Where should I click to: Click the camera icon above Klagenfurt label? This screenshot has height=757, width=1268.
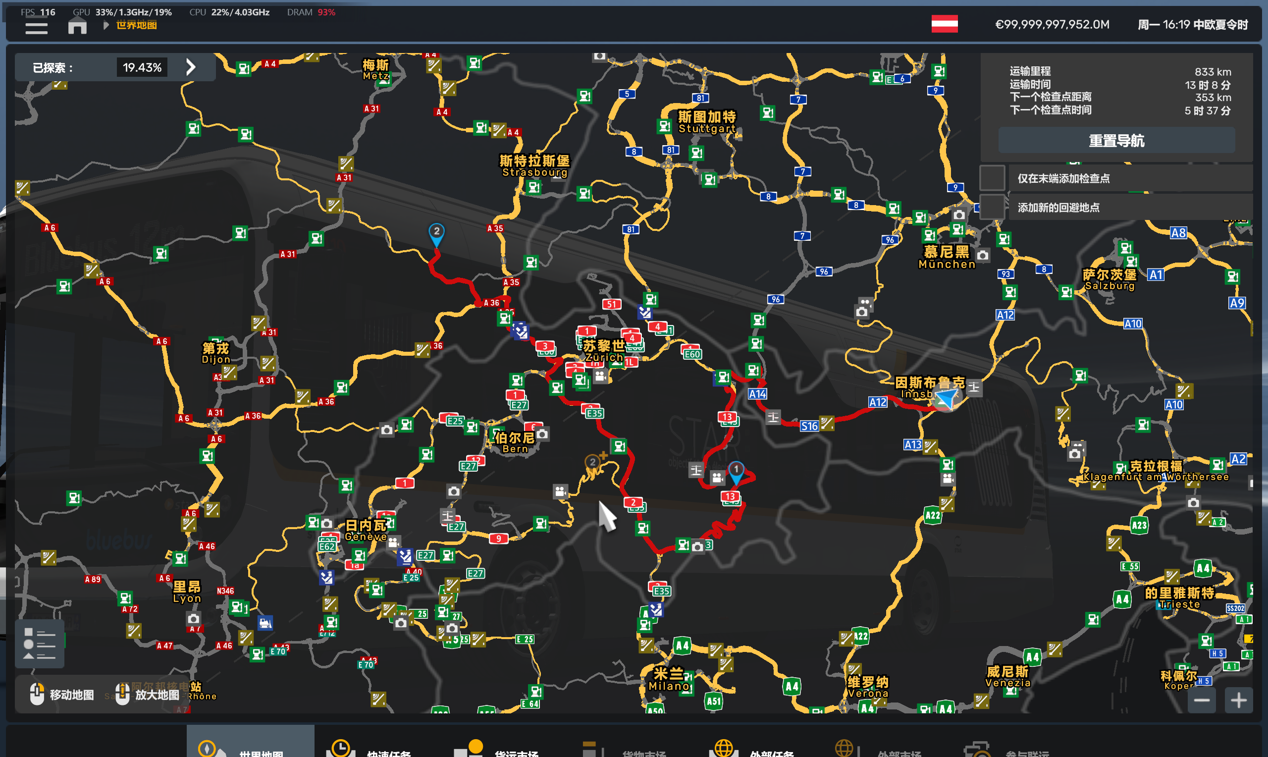click(1074, 453)
